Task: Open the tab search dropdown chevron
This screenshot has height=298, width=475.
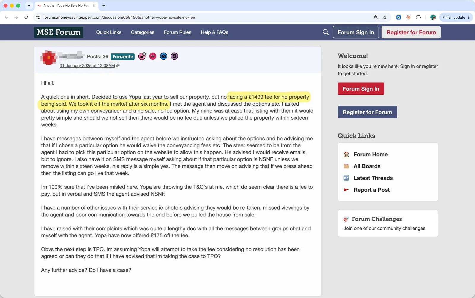Action: 29,5
